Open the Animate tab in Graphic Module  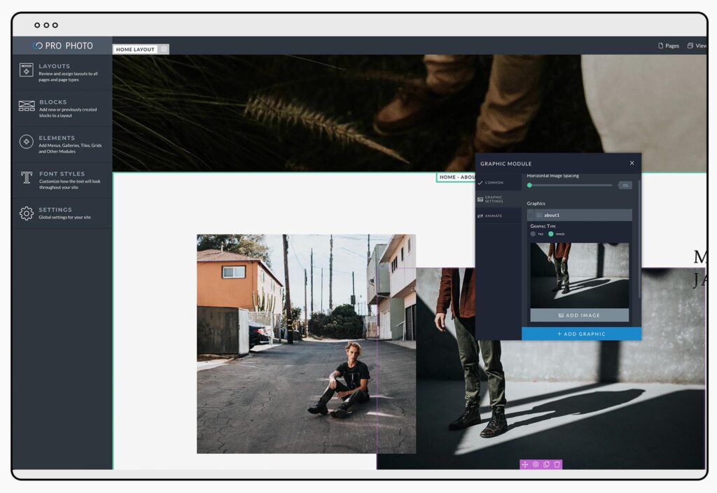(x=494, y=216)
